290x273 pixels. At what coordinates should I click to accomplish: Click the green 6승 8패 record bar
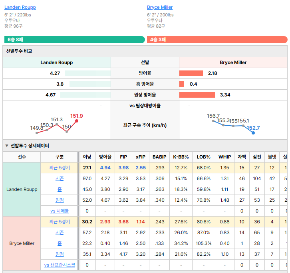coord(75,40)
